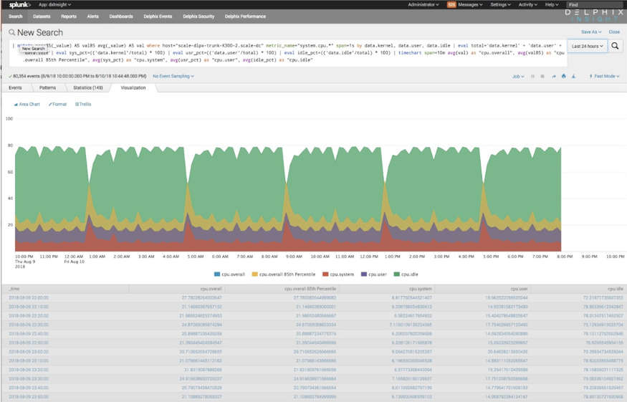Expand the Last 24 hours time picker
Image resolution: width=627 pixels, height=402 pixels.
(588, 46)
